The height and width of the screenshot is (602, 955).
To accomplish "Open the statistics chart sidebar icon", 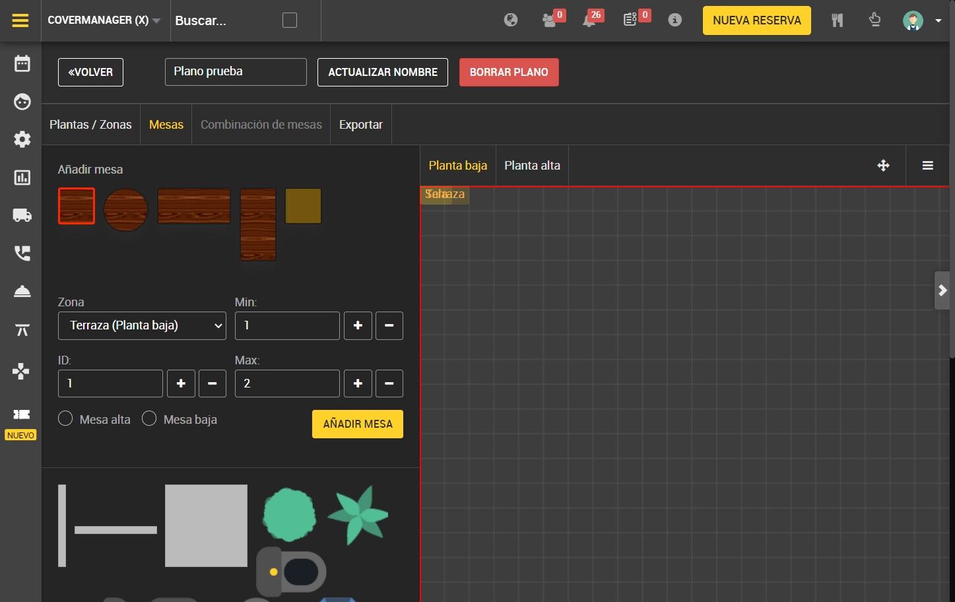I will [x=22, y=178].
